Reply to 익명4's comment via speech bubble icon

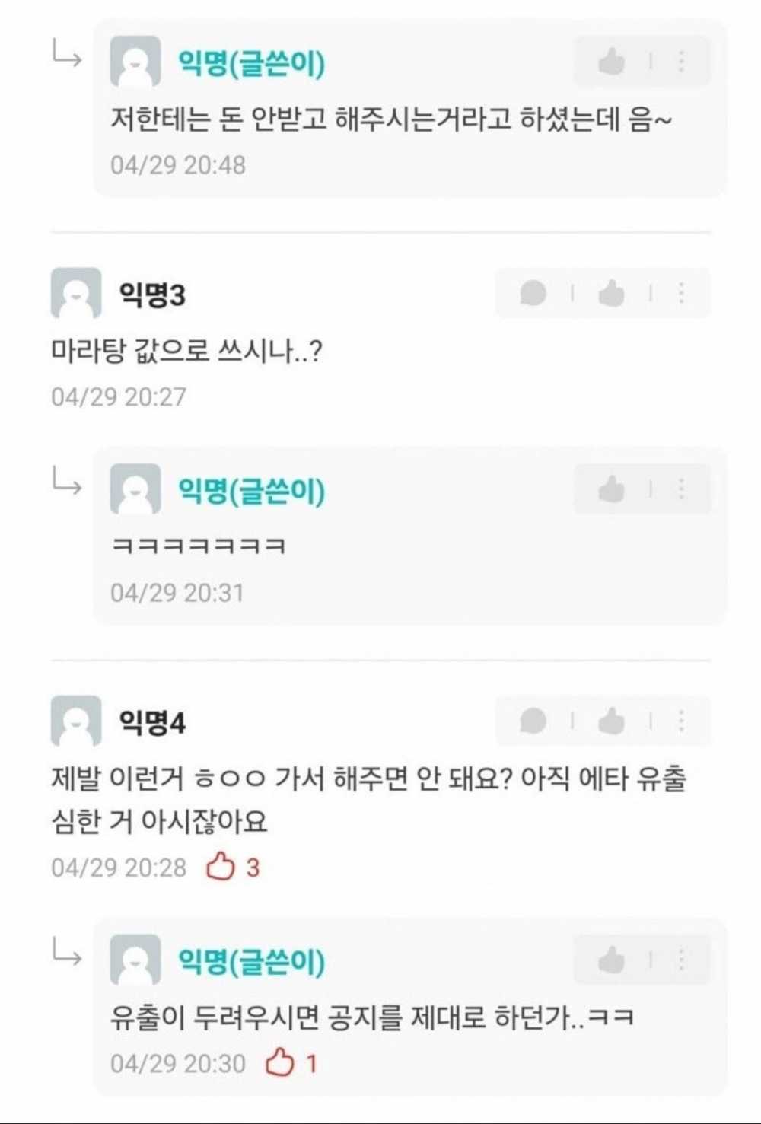point(533,721)
